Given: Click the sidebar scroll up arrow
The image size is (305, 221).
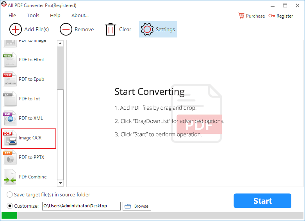Looking at the screenshot, I should (x=60, y=43).
